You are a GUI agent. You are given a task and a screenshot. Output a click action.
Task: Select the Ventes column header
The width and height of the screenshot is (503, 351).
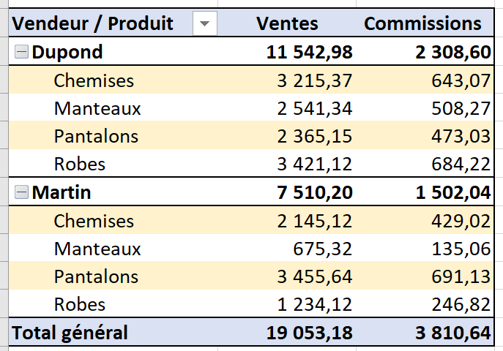(x=287, y=23)
